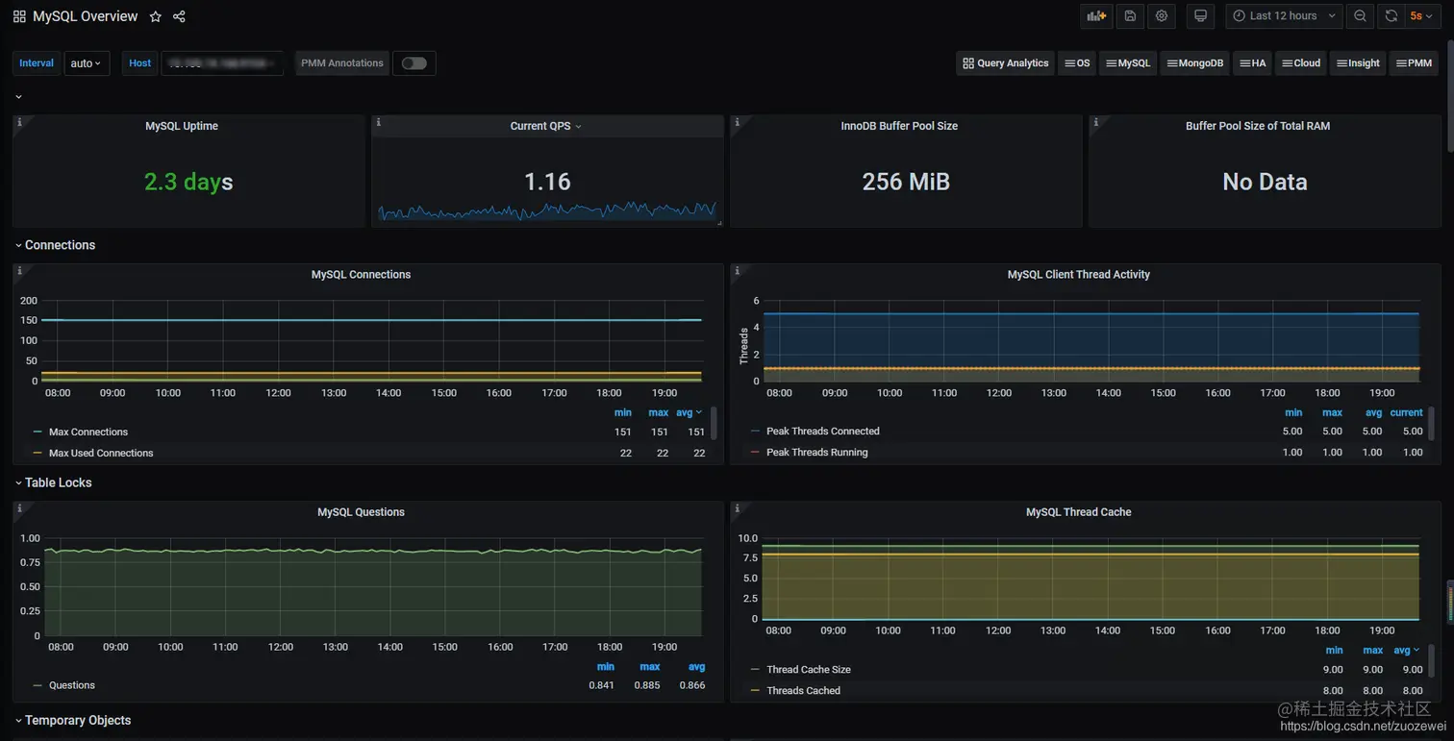Image resolution: width=1454 pixels, height=741 pixels.
Task: Cycle view mode with monitor icon
Action: click(1200, 15)
